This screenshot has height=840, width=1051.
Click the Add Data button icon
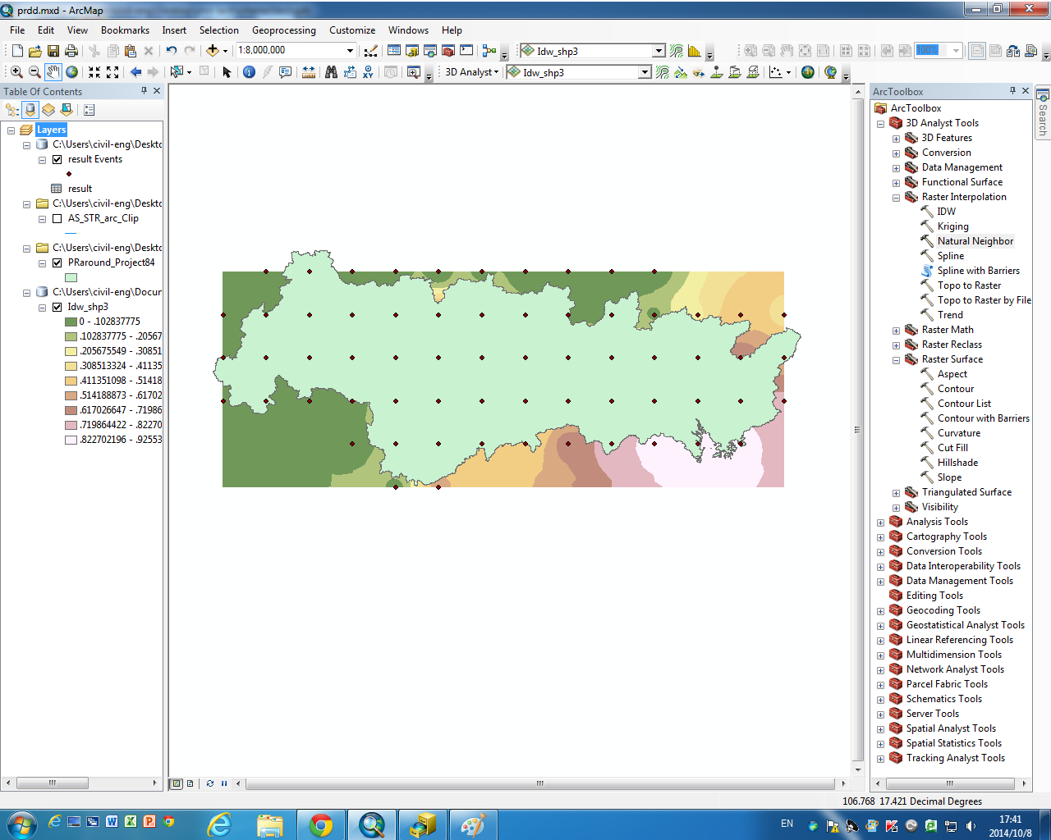click(x=213, y=51)
